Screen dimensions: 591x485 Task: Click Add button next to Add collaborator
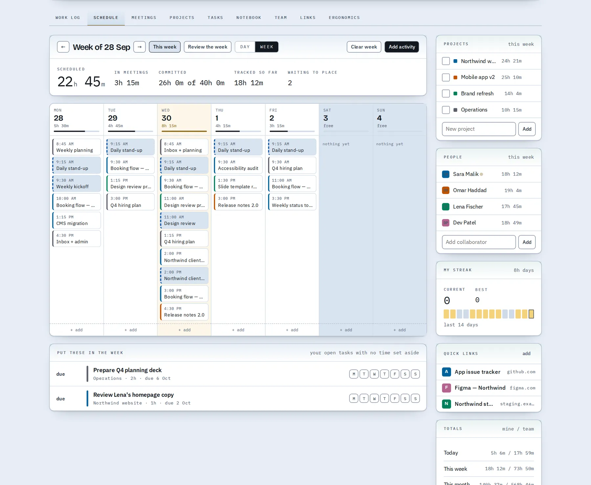[x=527, y=242]
